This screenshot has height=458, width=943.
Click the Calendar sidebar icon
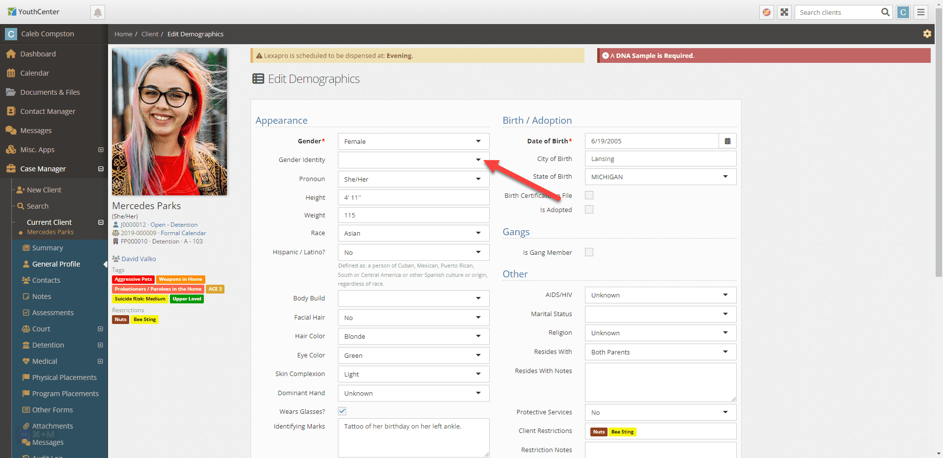(11, 73)
